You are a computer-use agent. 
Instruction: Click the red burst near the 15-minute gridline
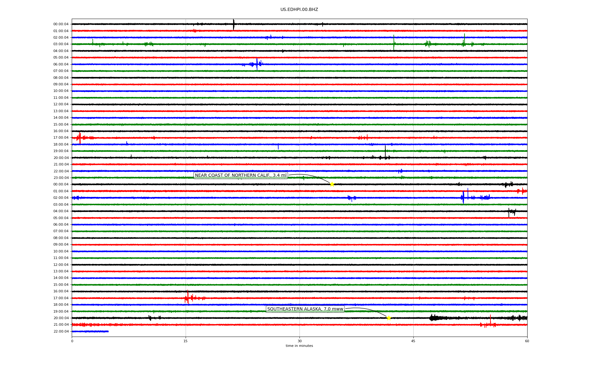(x=187, y=298)
